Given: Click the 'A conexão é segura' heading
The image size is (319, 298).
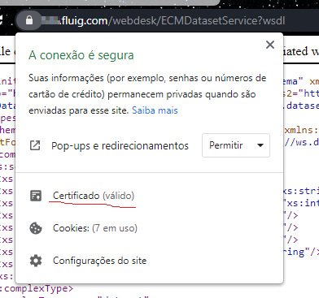Looking at the screenshot, I should click(x=81, y=55).
